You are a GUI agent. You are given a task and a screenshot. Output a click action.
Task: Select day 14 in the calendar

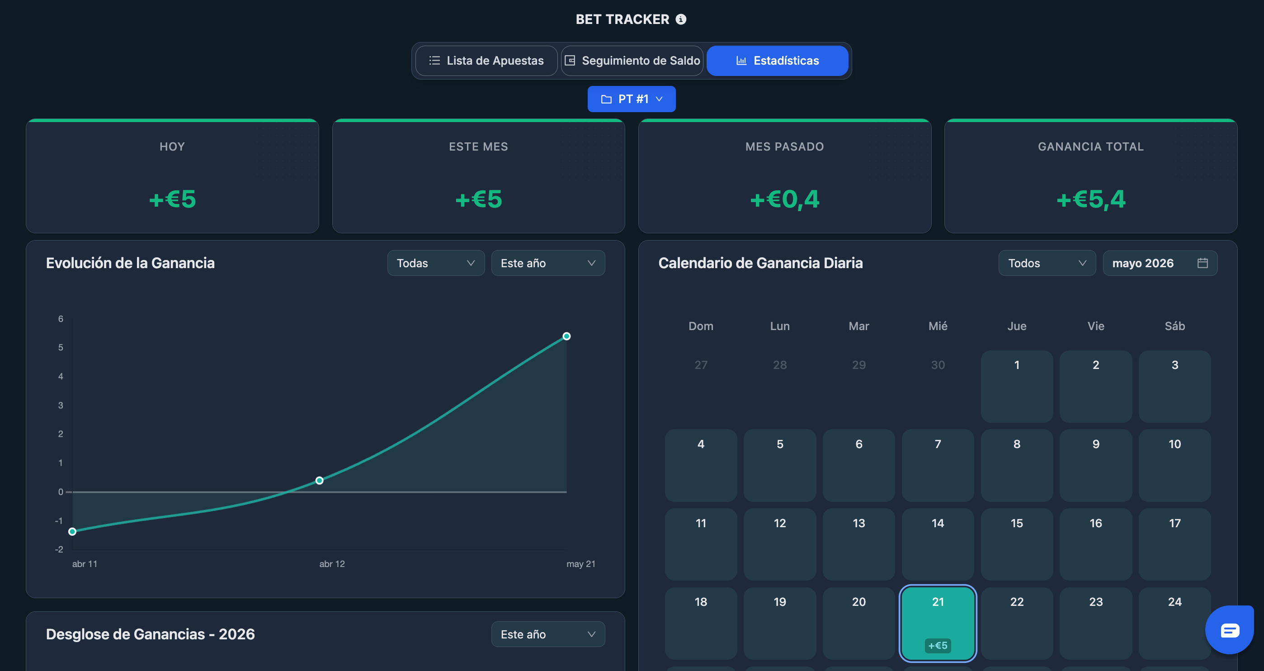coord(938,544)
